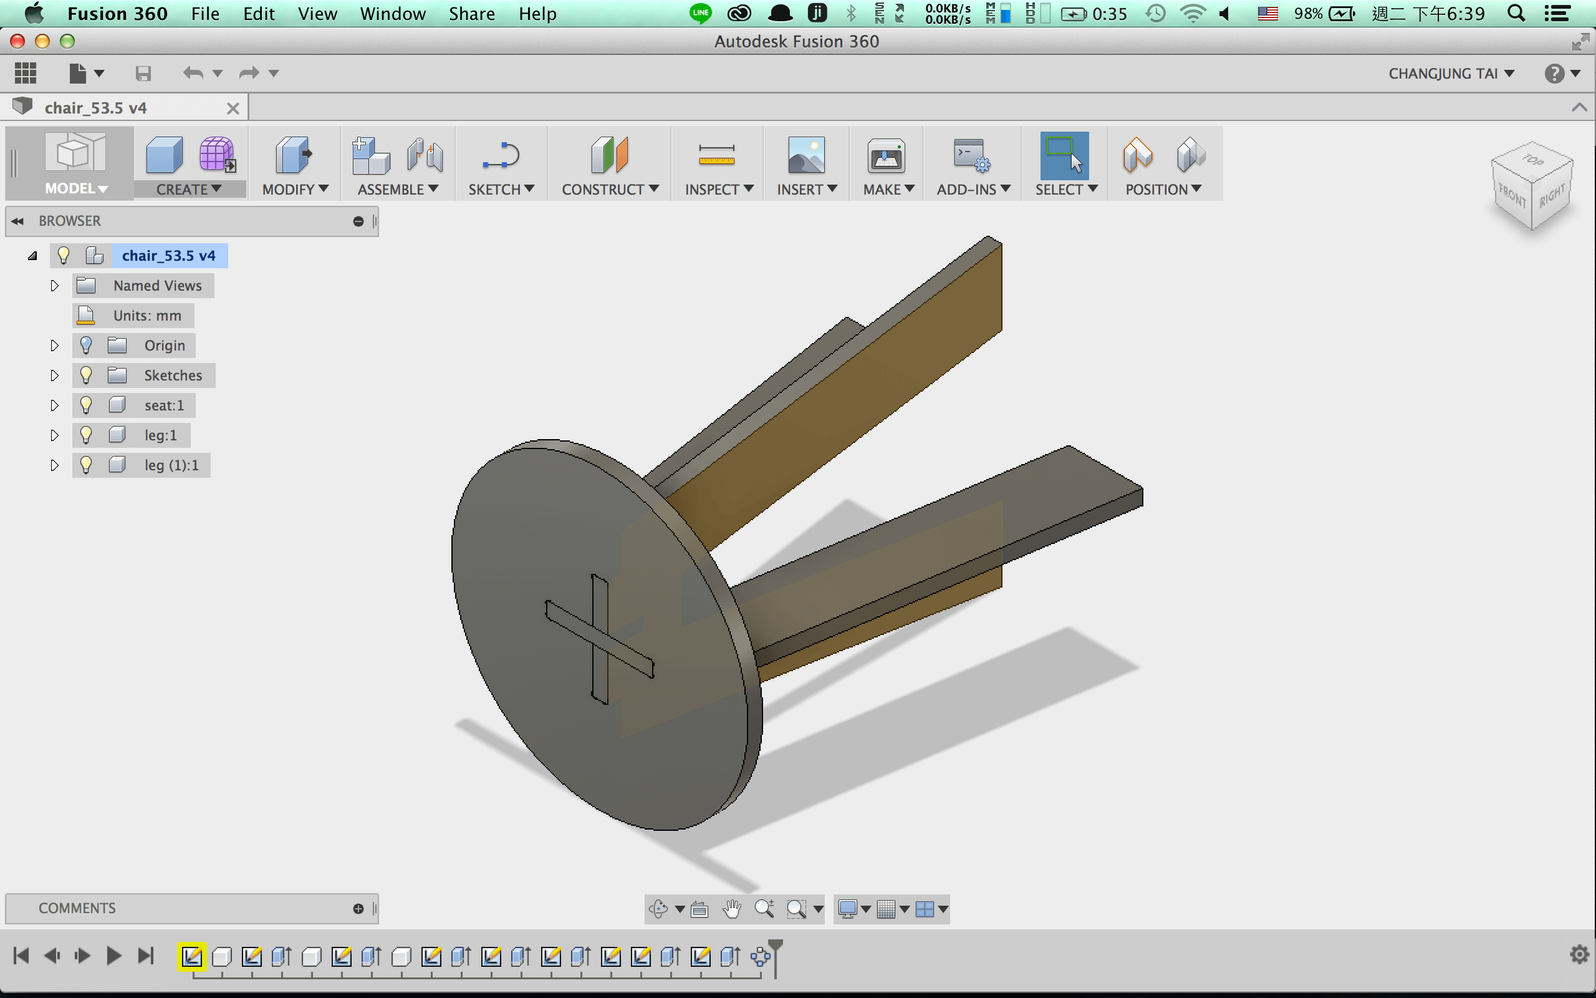Select the Zoom magnifier tool
1596x998 pixels.
pyautogui.click(x=764, y=909)
